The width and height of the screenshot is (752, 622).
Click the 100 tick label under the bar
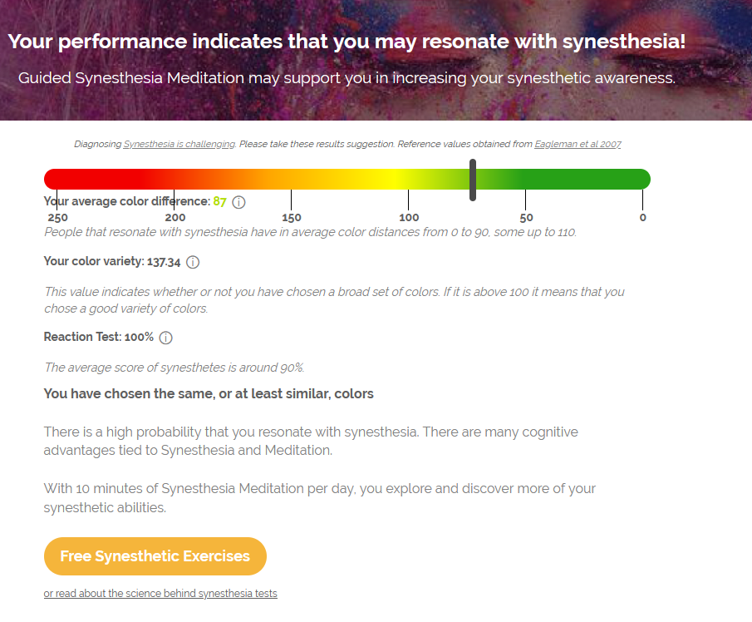coord(409,218)
